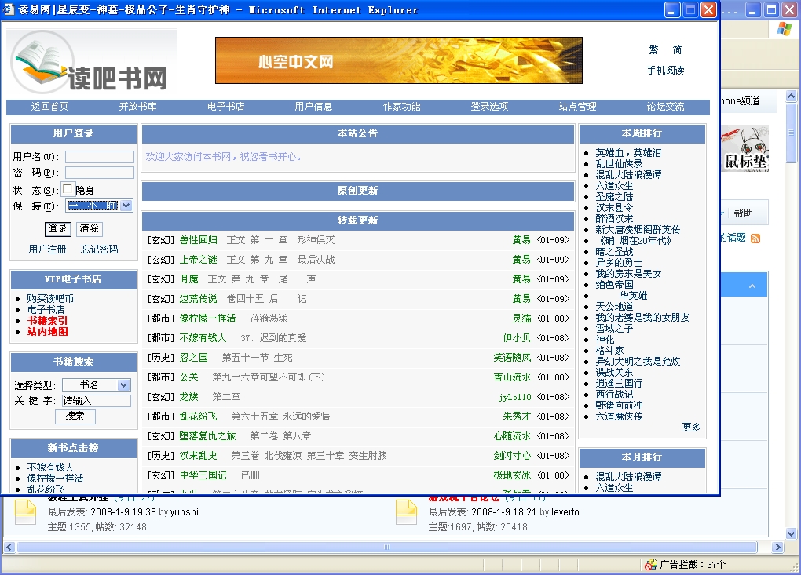The width and height of the screenshot is (801, 575).
Task: Click the Windows flag logo icon
Action: (785, 29)
